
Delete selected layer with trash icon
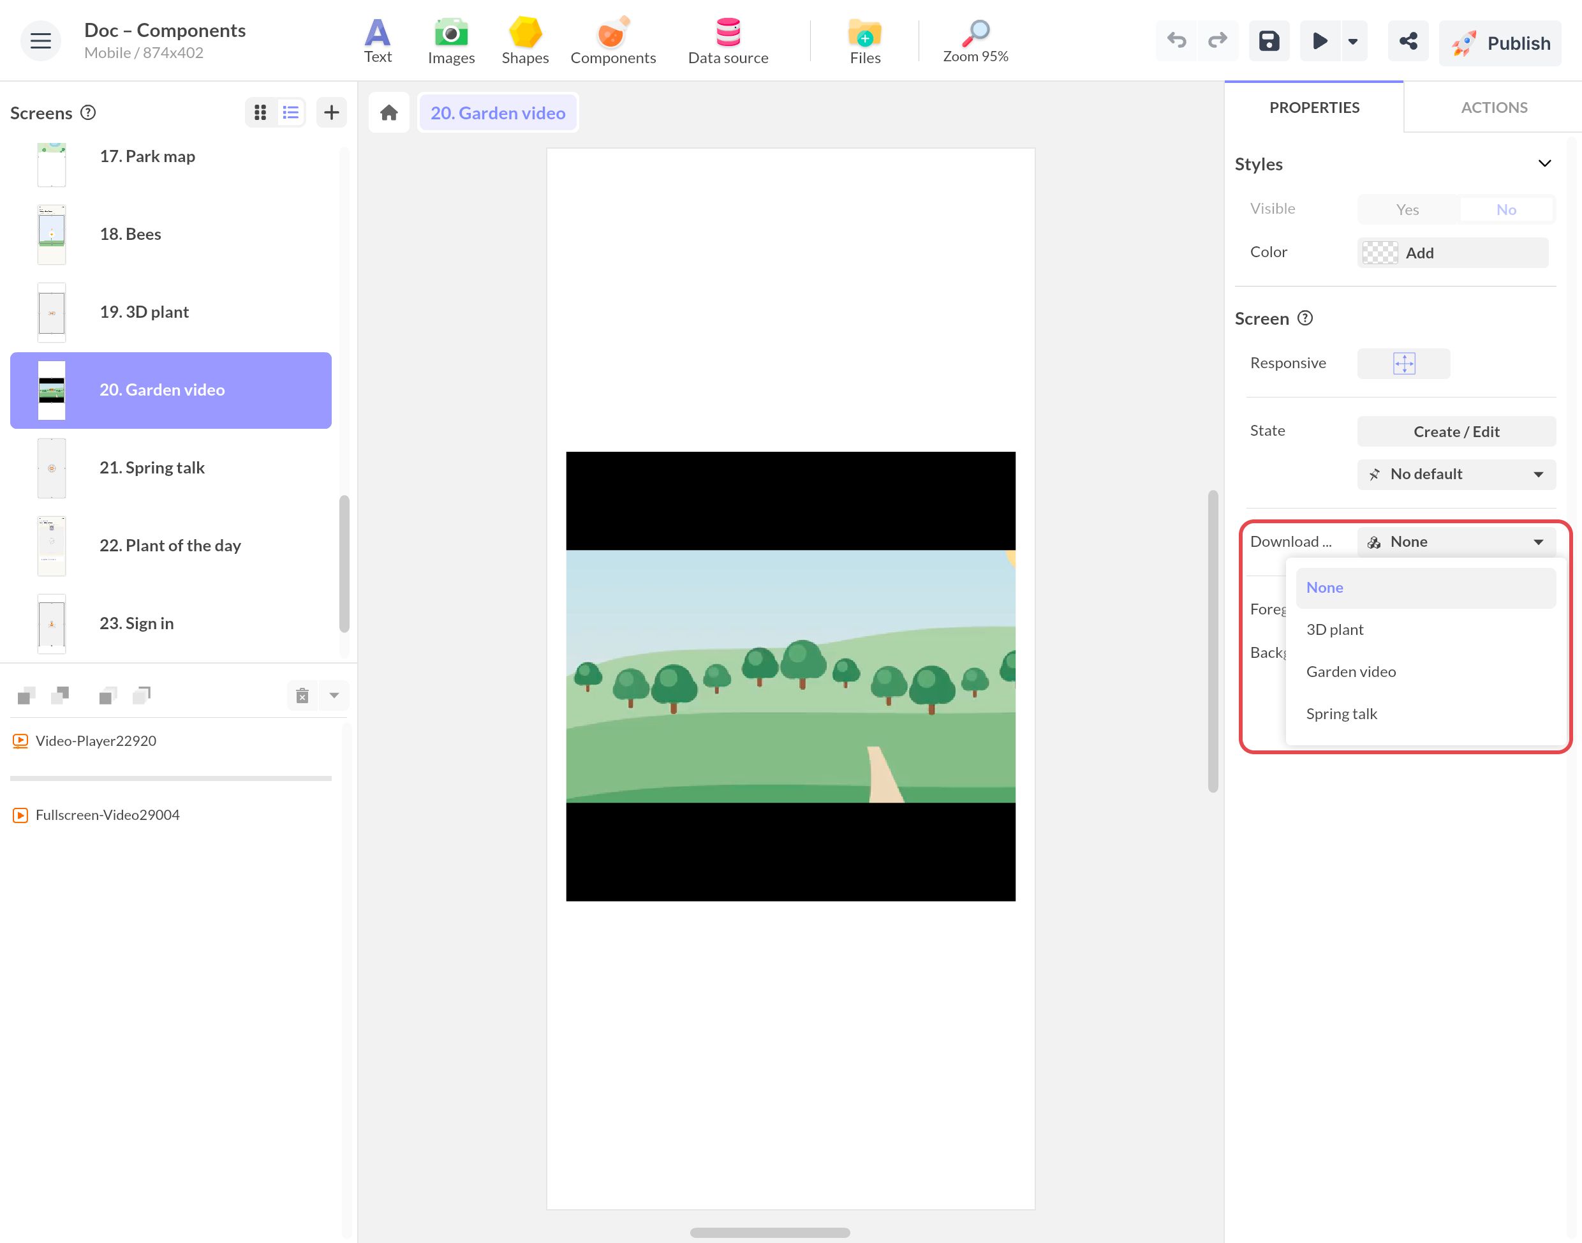[302, 695]
